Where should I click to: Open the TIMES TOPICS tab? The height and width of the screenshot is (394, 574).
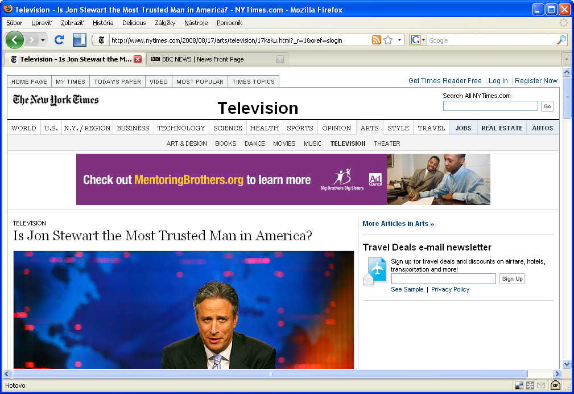(253, 81)
